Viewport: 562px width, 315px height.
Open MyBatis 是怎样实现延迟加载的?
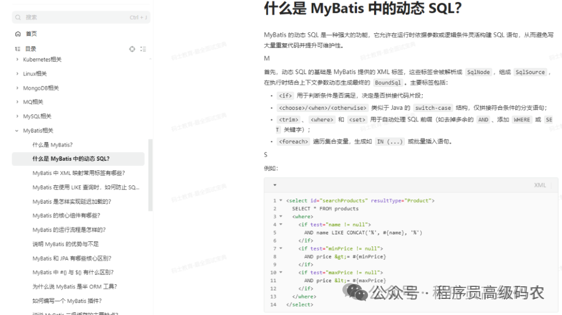tap(72, 201)
